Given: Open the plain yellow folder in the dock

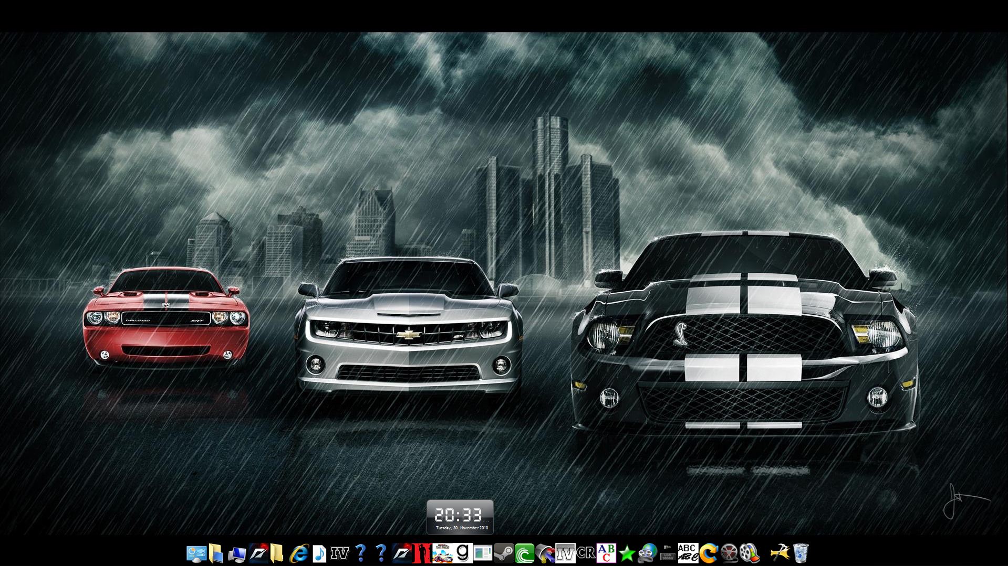Looking at the screenshot, I should [277, 553].
